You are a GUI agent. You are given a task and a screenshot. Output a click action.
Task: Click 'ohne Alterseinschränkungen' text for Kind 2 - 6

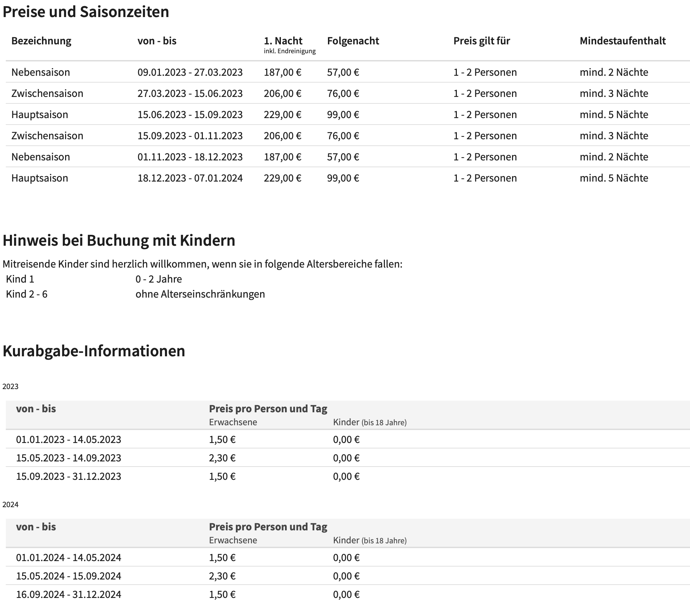(x=200, y=294)
